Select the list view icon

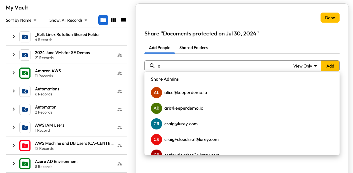tap(123, 20)
